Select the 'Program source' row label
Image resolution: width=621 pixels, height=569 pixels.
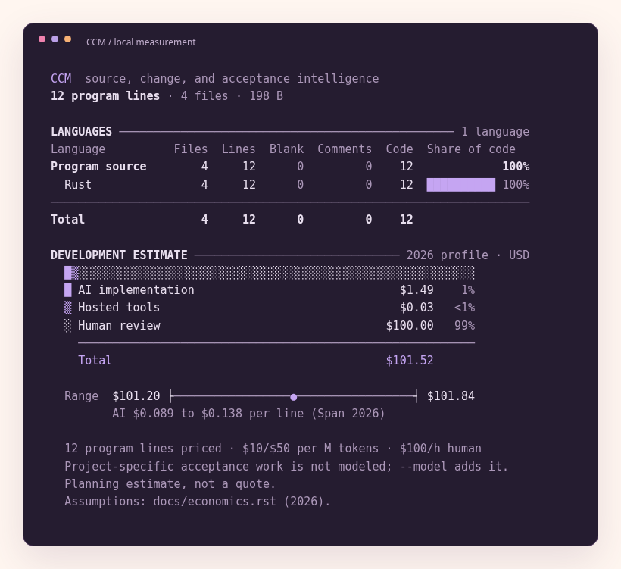pyautogui.click(x=98, y=167)
